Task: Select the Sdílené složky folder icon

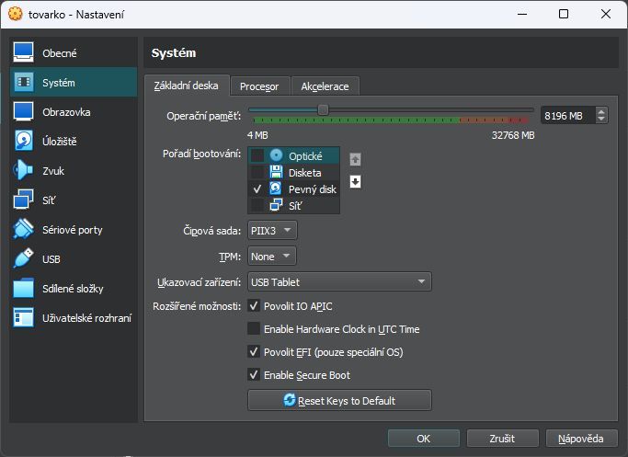Action: coord(23,288)
